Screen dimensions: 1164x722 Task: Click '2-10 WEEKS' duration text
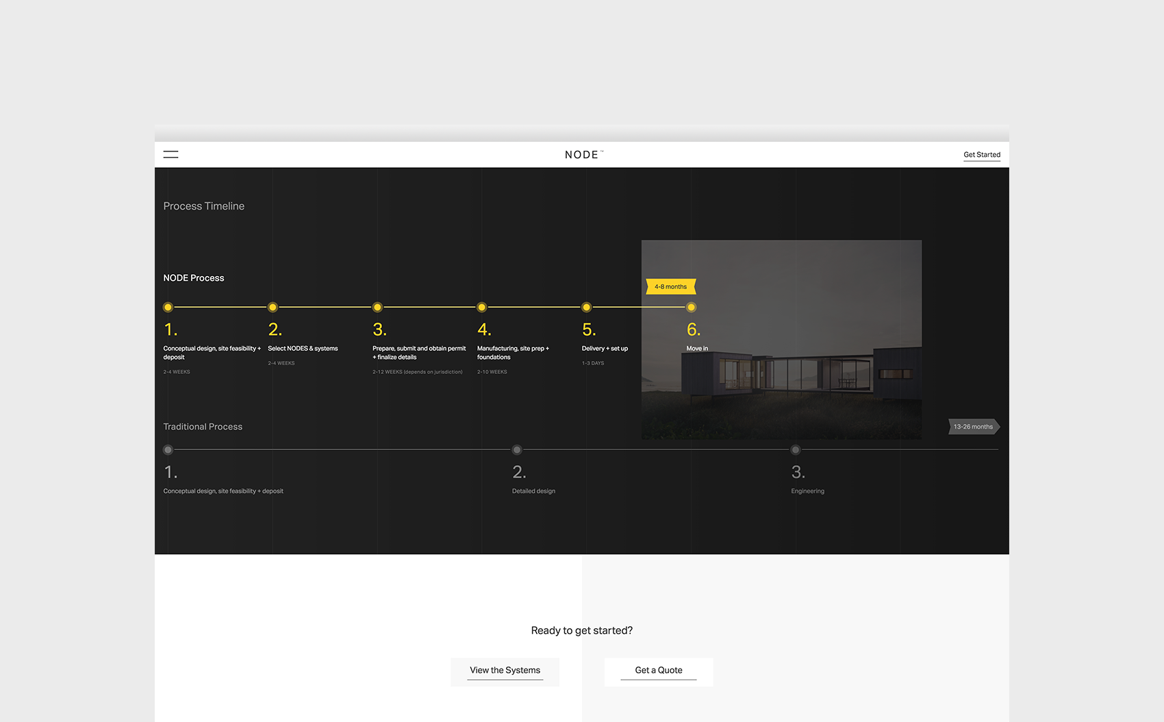coord(492,372)
